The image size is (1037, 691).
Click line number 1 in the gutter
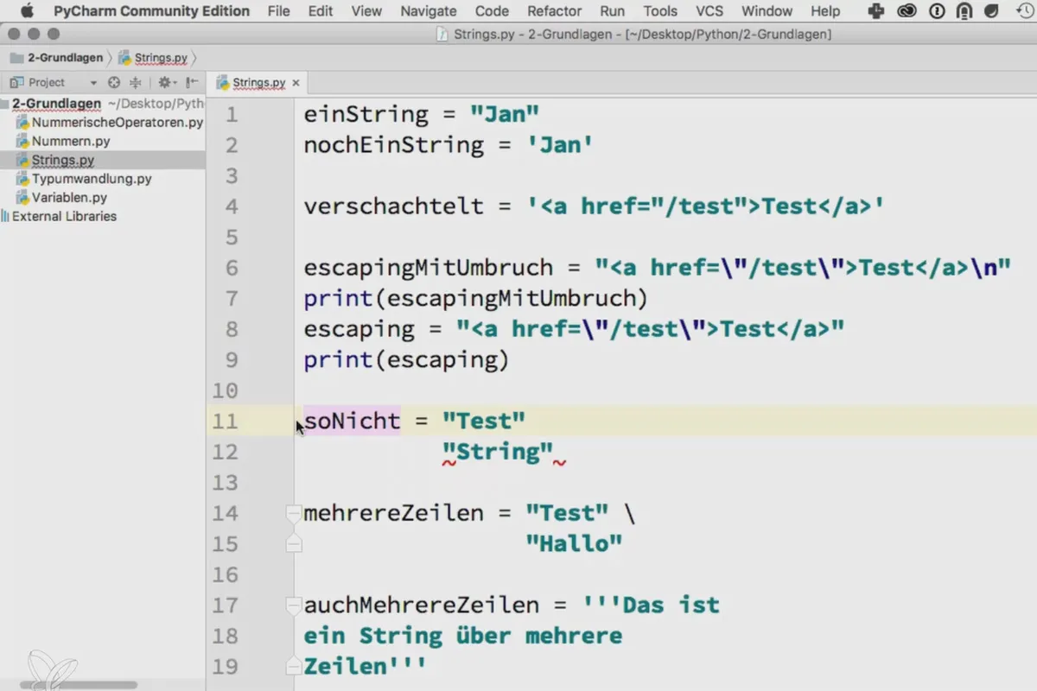[232, 115]
